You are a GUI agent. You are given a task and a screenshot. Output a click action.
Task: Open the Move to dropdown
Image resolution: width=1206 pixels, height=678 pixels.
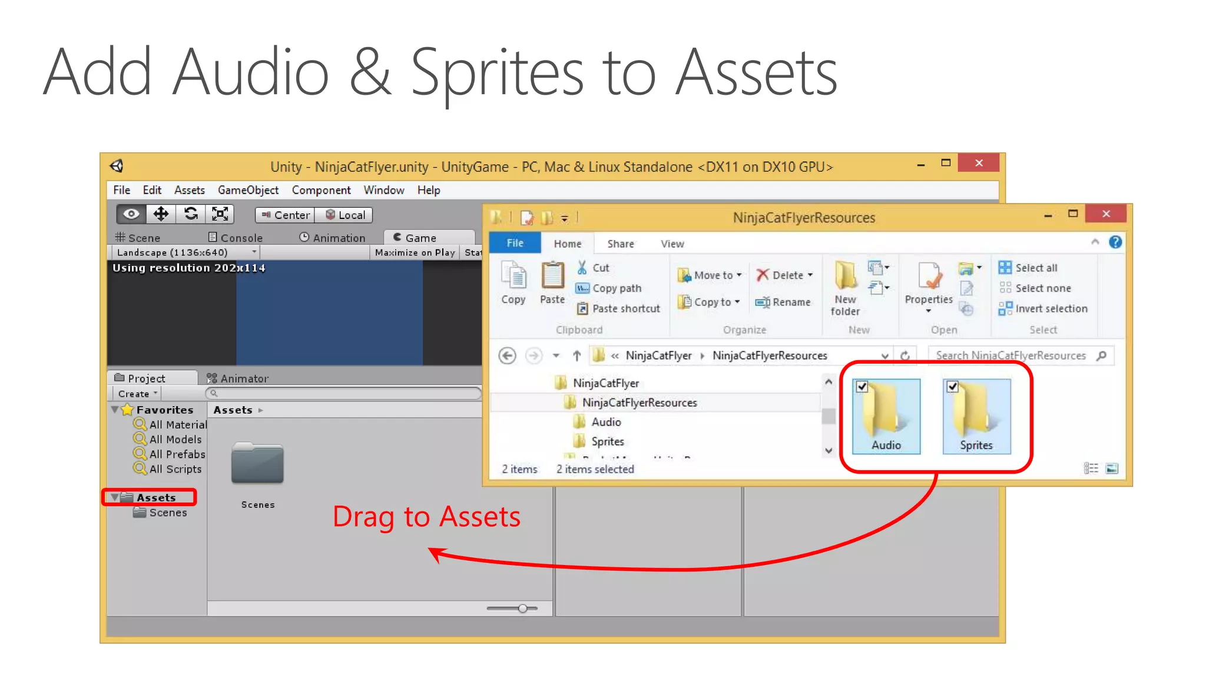[710, 275]
